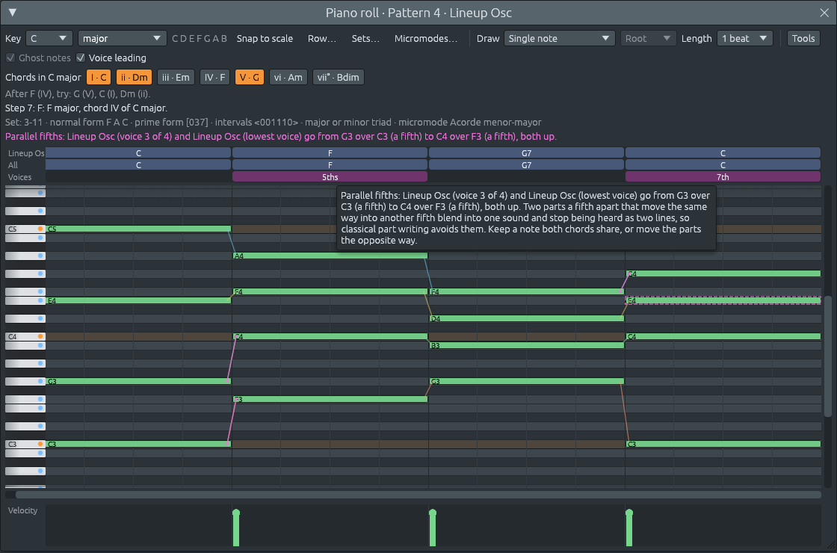Select the B3 note
The height and width of the screenshot is (553, 837).
(526, 345)
